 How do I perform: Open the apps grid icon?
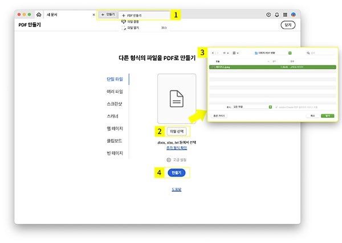[x=285, y=15]
